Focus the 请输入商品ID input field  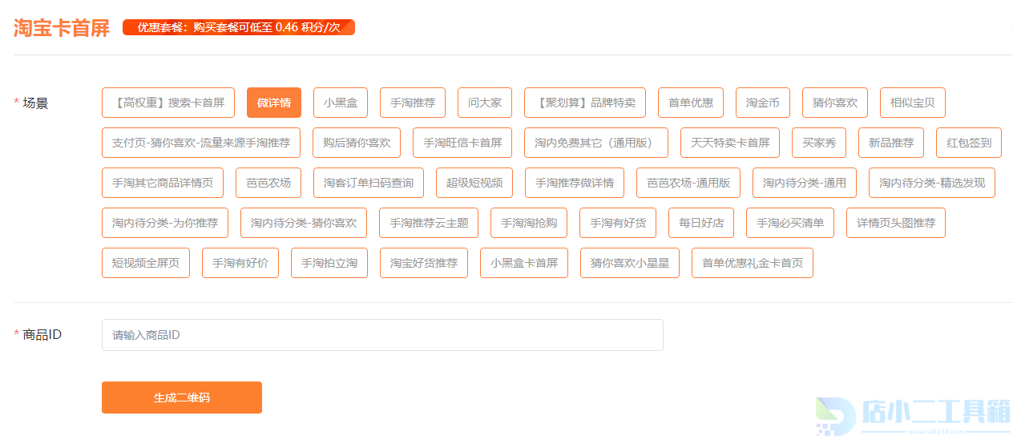pyautogui.click(x=382, y=335)
